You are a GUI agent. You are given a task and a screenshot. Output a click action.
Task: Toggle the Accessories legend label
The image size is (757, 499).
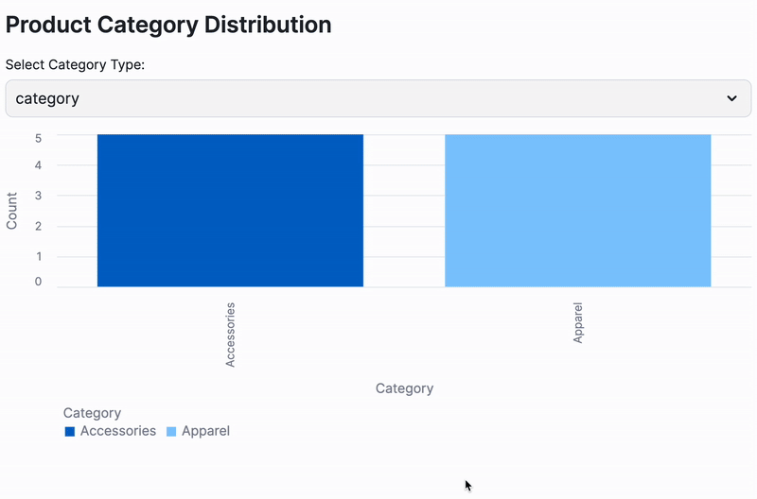(118, 431)
